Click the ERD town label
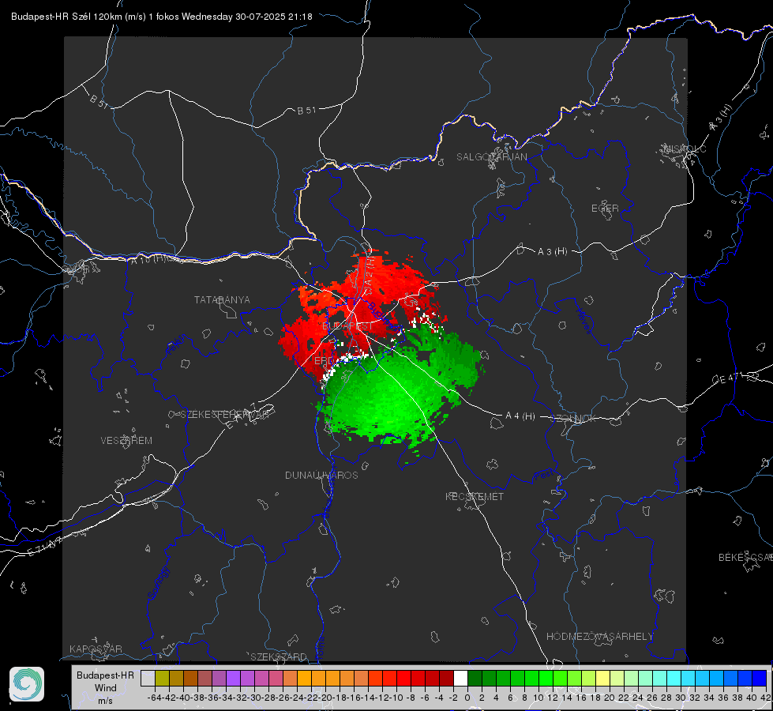 (x=324, y=361)
